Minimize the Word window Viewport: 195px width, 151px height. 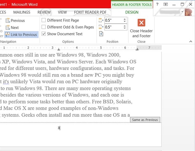pyautogui.click(x=174, y=5)
